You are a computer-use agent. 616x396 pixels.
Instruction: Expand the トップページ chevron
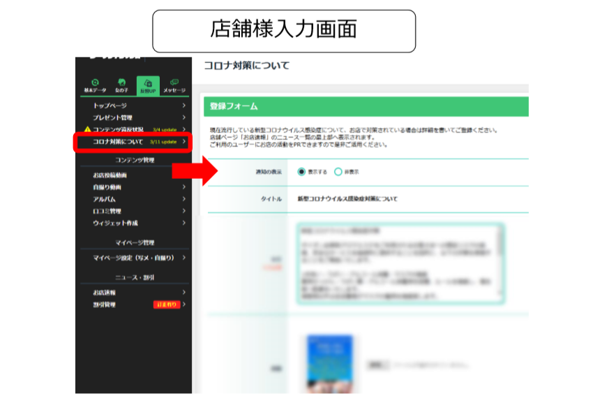[184, 105]
